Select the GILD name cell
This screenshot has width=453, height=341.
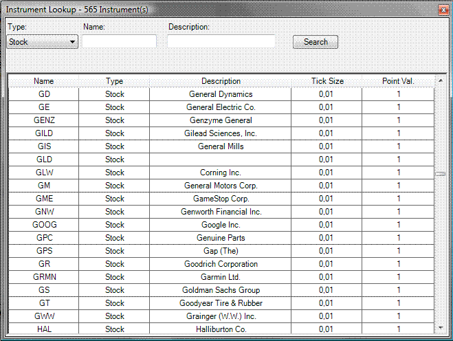[x=43, y=133]
